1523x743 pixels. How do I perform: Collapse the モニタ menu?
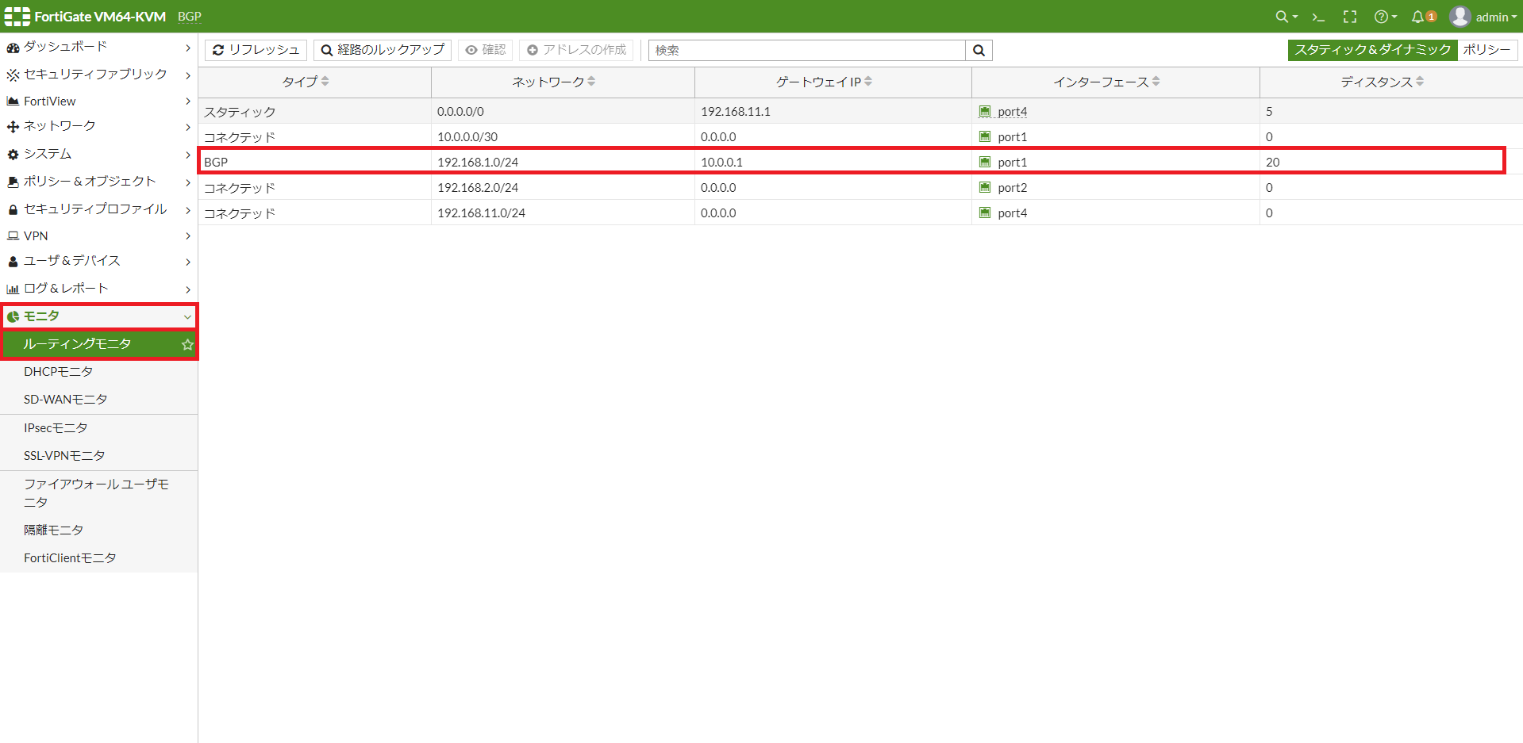pyautogui.click(x=98, y=316)
